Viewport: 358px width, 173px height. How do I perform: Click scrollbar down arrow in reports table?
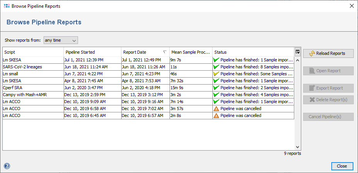point(297,147)
